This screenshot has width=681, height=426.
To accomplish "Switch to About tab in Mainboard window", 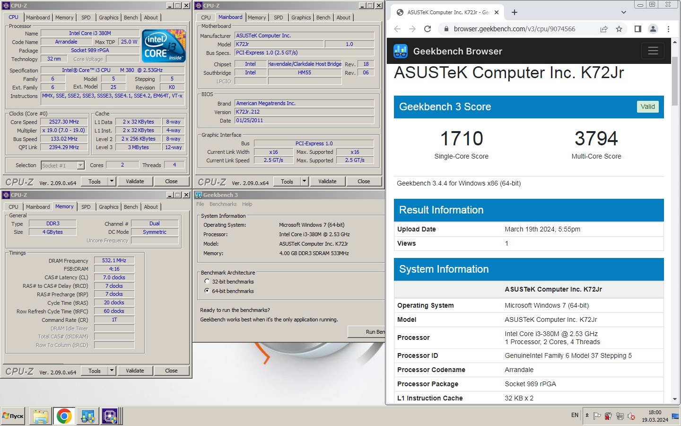I will (x=343, y=18).
